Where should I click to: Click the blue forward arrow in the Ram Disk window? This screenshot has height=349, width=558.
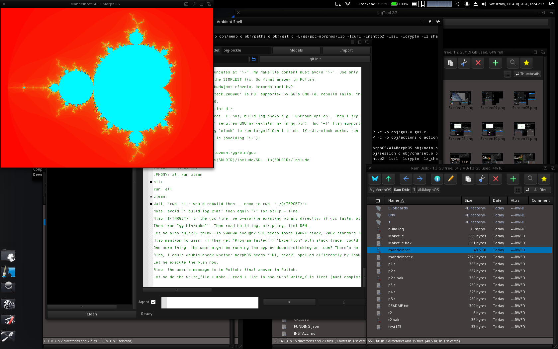(x=420, y=179)
